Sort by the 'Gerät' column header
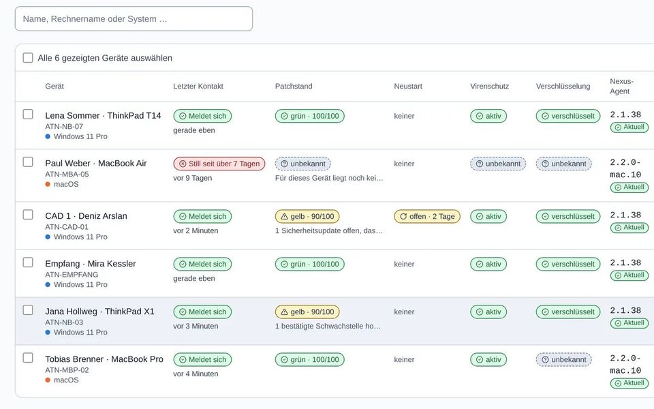Viewport: 654px width, 409px height. tap(54, 87)
